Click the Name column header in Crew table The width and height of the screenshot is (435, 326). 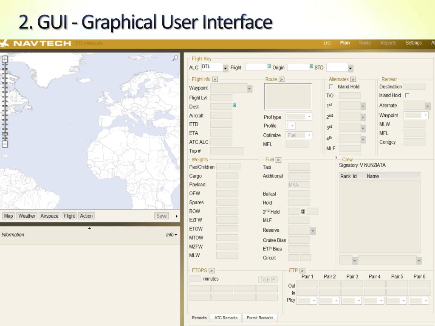point(373,176)
